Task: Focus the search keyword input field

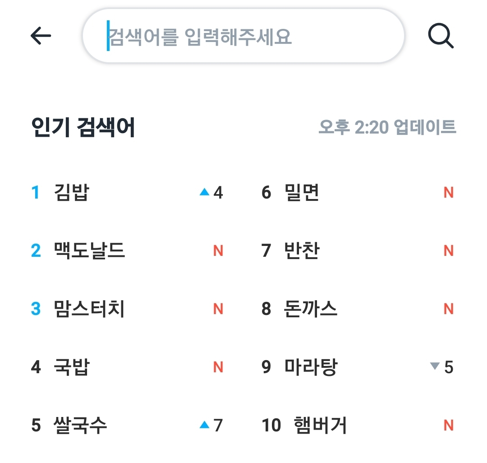Action: point(243,36)
